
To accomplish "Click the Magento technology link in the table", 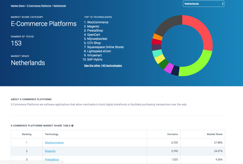I will (x=50, y=151).
